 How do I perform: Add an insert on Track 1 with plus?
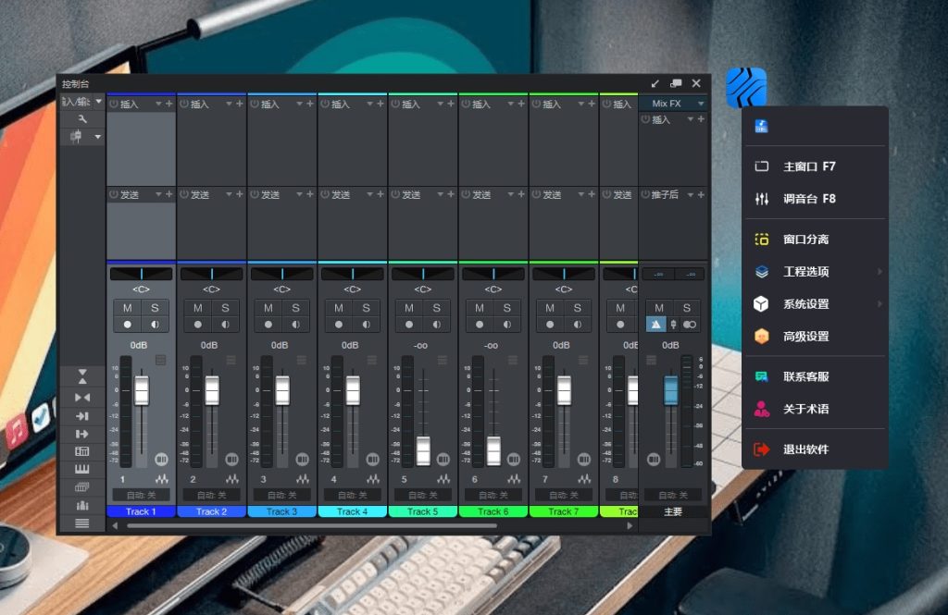coord(168,104)
